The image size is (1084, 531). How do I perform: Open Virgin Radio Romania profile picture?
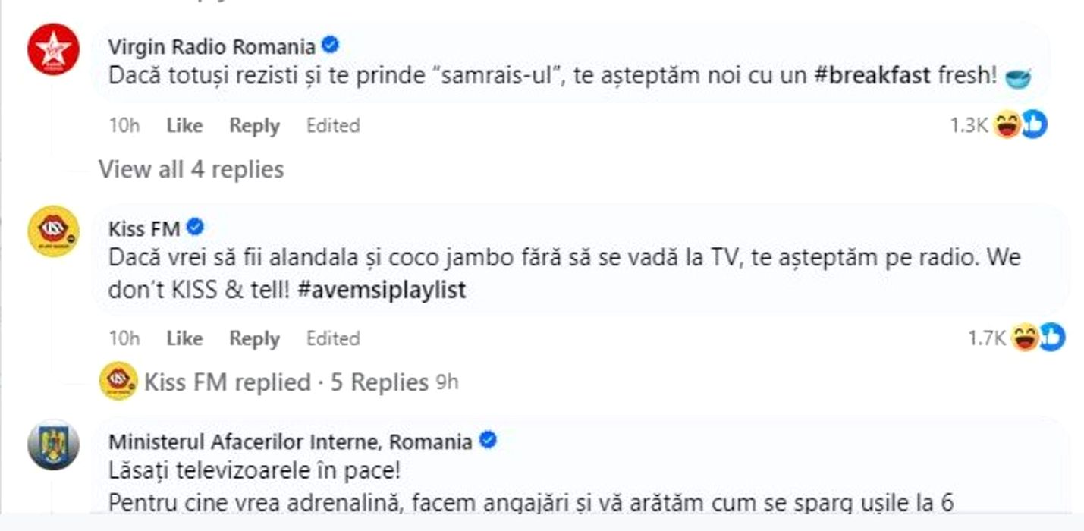tap(52, 49)
